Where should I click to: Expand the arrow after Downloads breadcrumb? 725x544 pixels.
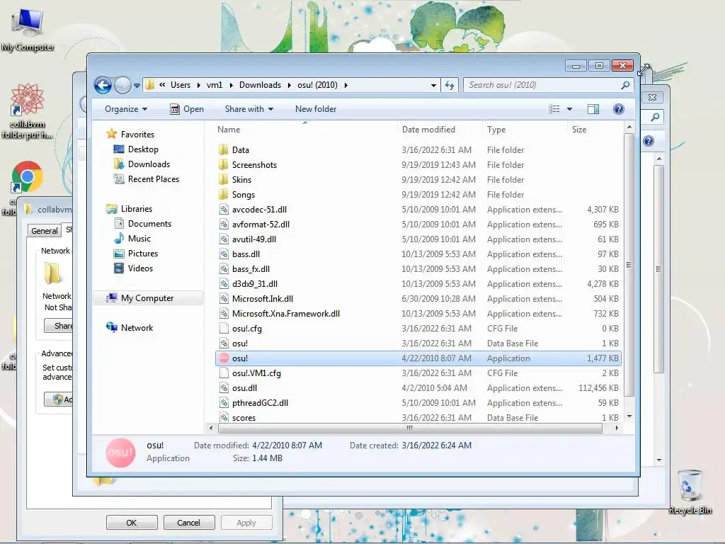pyautogui.click(x=289, y=85)
